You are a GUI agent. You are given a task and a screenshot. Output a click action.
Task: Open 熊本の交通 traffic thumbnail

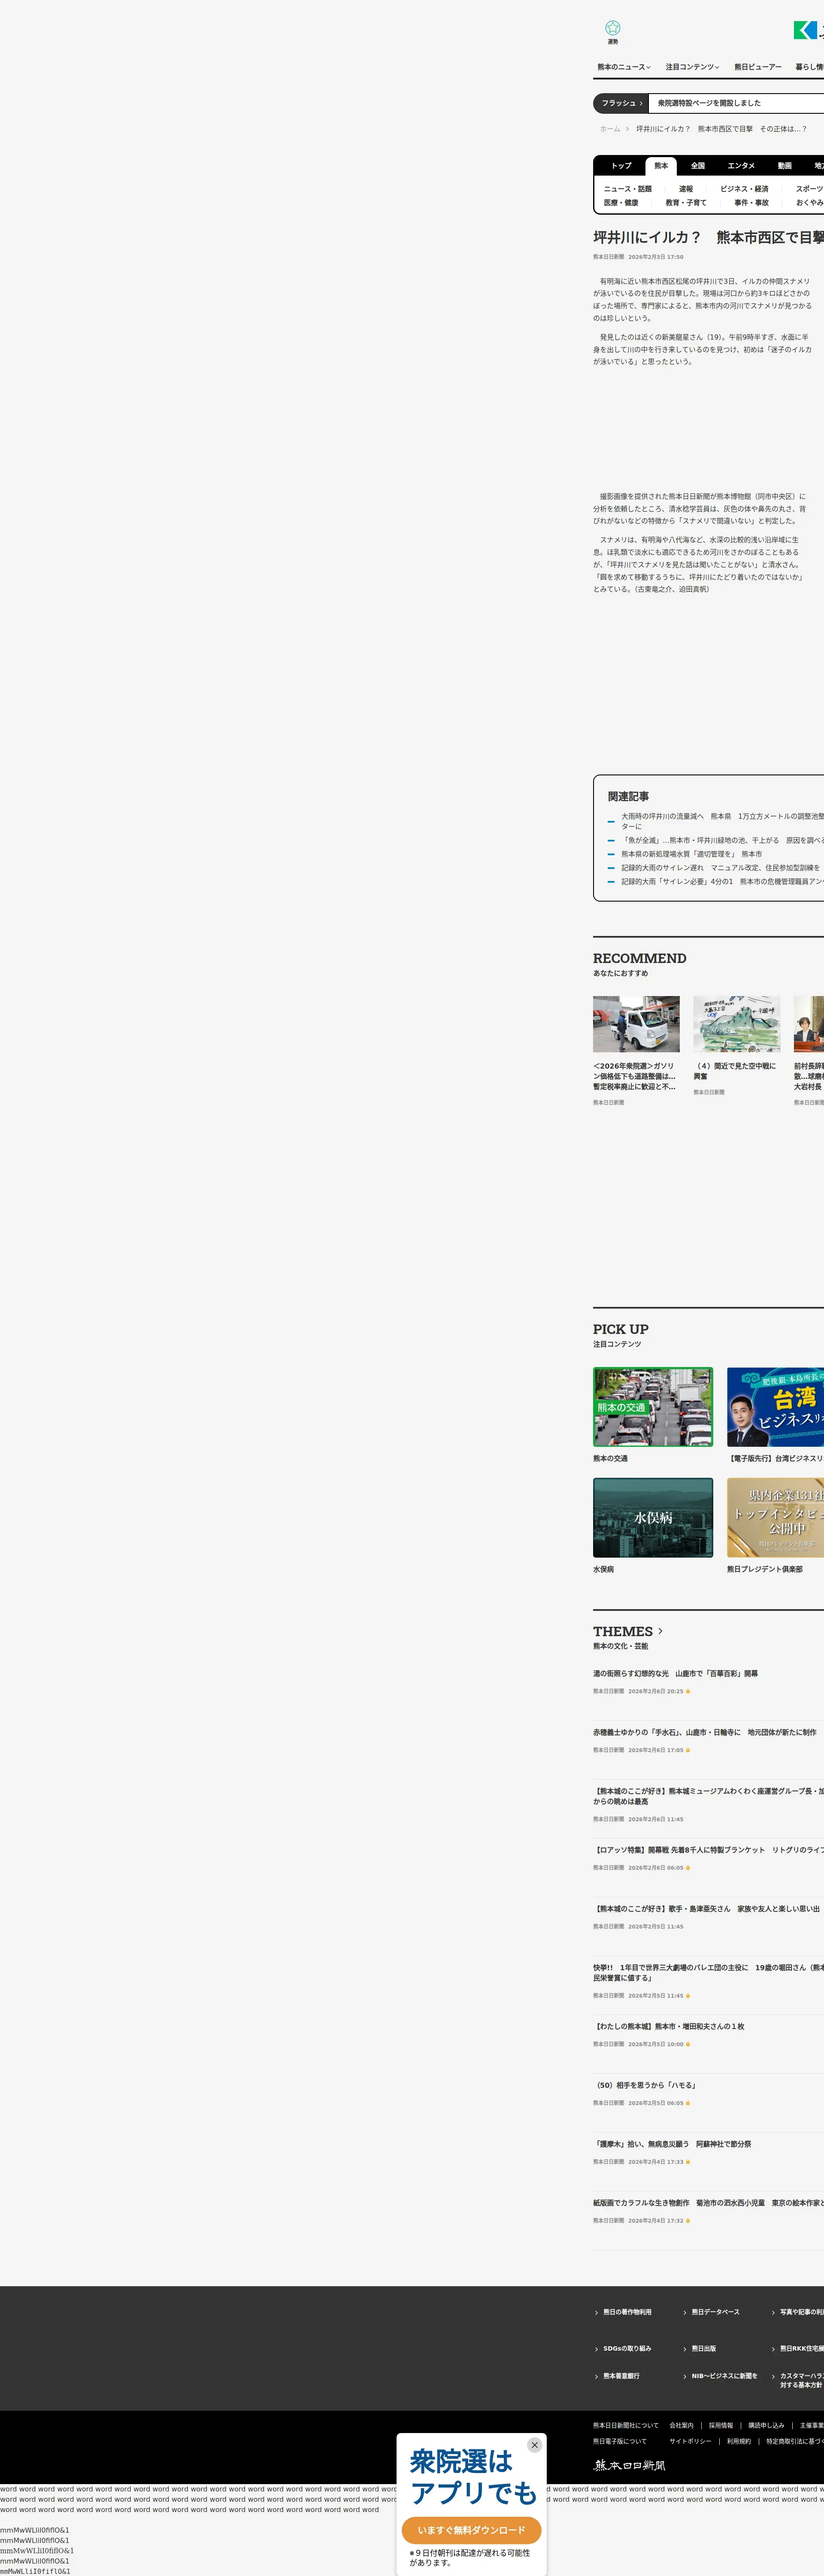[x=653, y=1406]
